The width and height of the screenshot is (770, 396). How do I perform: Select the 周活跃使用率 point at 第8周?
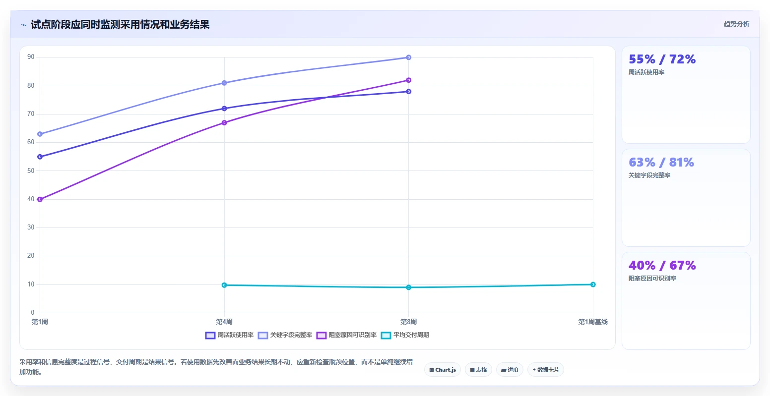(409, 91)
